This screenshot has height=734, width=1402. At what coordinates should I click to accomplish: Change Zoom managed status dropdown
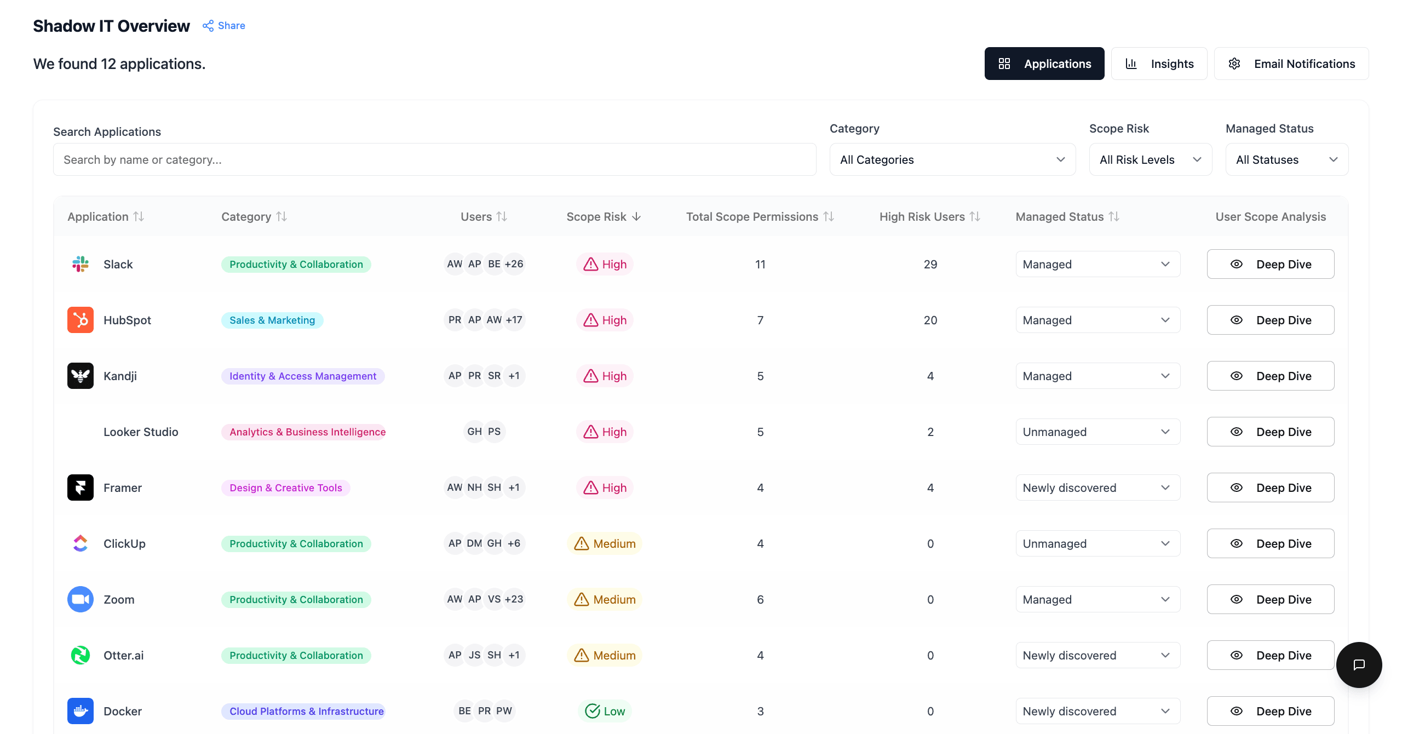[x=1098, y=599]
